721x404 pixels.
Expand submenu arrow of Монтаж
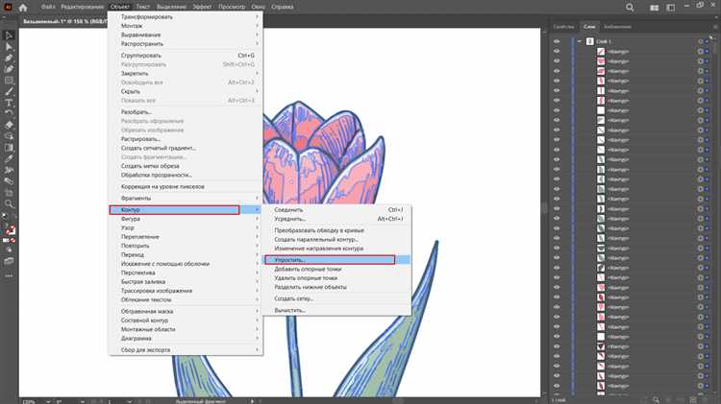coord(257,26)
